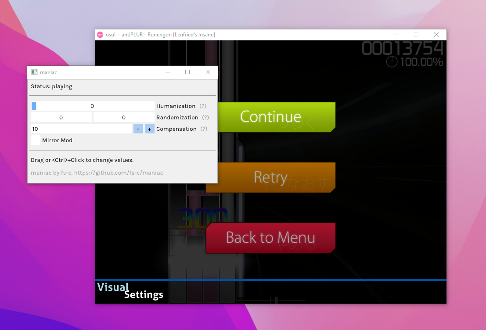Click the Compensation label
The width and height of the screenshot is (486, 330).
(176, 129)
